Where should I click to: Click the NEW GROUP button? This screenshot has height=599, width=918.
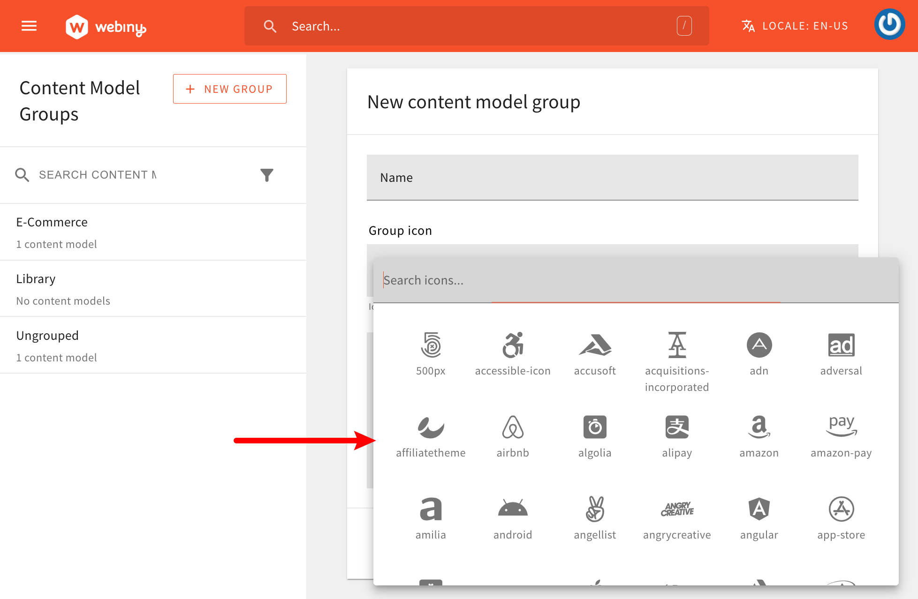(229, 89)
